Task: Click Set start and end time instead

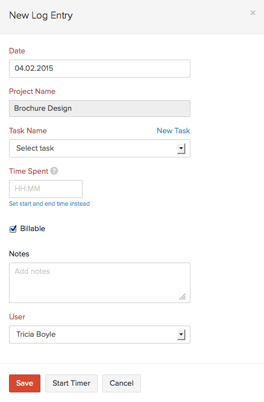Action: [x=49, y=204]
